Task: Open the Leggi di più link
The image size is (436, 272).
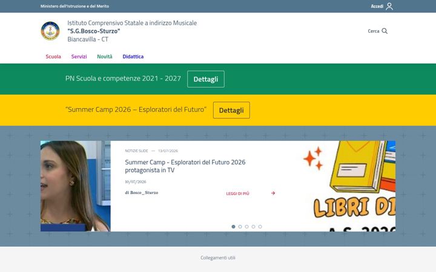Action: (238, 193)
